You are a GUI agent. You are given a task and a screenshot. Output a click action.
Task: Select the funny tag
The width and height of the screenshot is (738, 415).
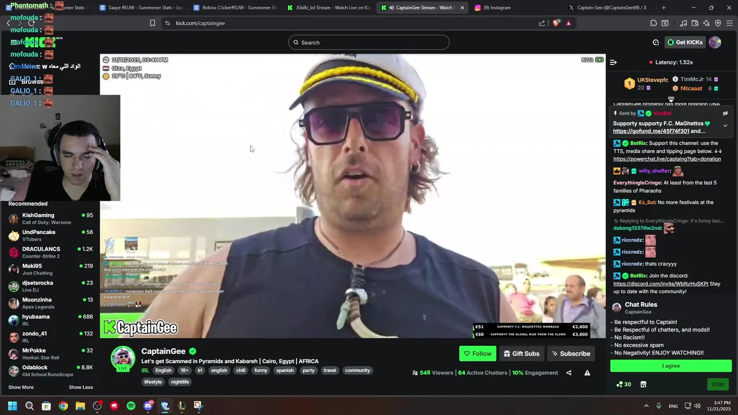point(261,371)
